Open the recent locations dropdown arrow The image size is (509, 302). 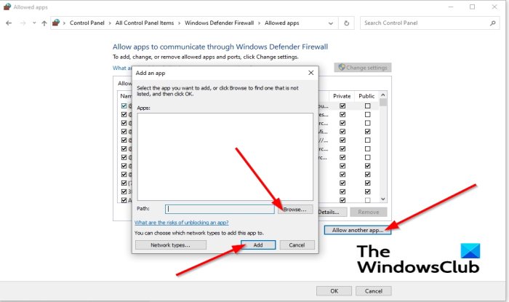[x=34, y=23]
